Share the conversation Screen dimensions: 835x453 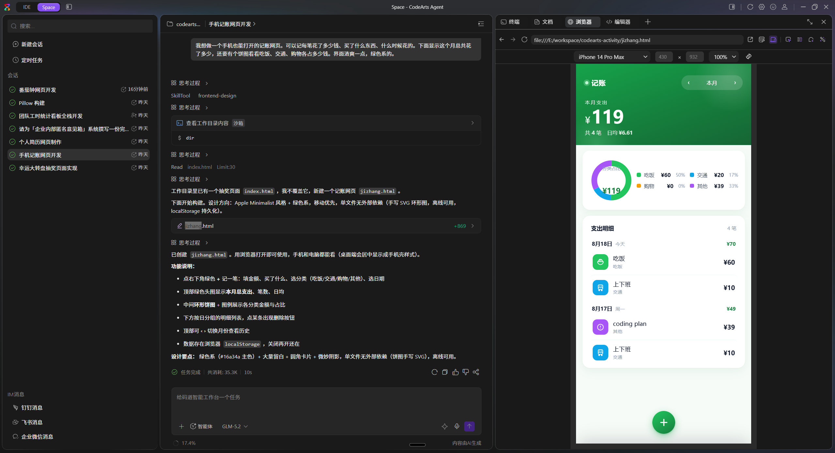click(x=476, y=372)
